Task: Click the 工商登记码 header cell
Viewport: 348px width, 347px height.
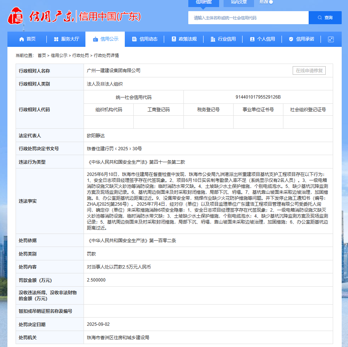Action: (159, 110)
